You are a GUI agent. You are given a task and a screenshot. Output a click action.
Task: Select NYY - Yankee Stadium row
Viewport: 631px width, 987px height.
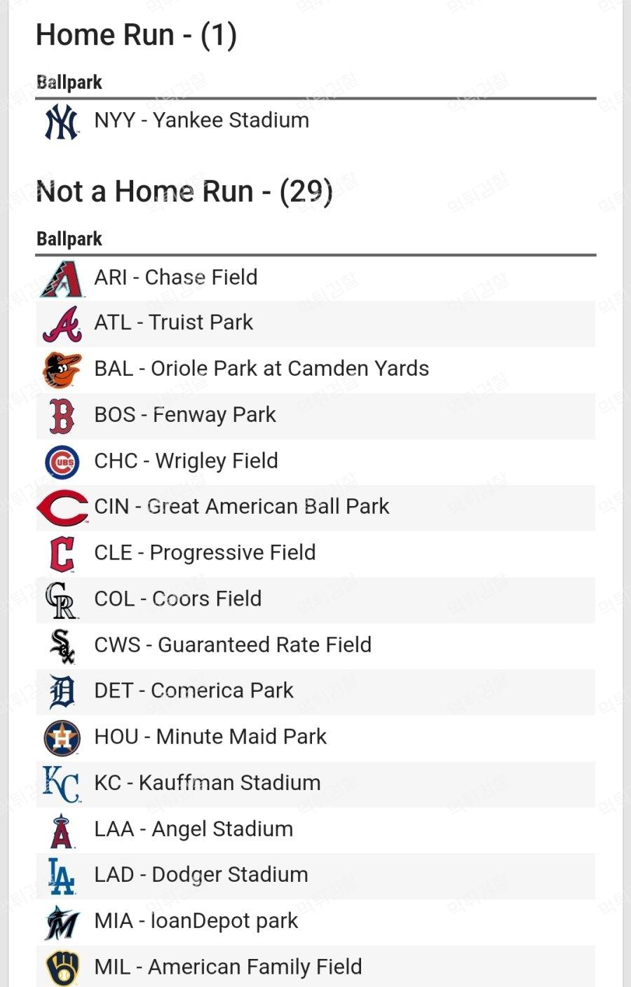pyautogui.click(x=315, y=121)
